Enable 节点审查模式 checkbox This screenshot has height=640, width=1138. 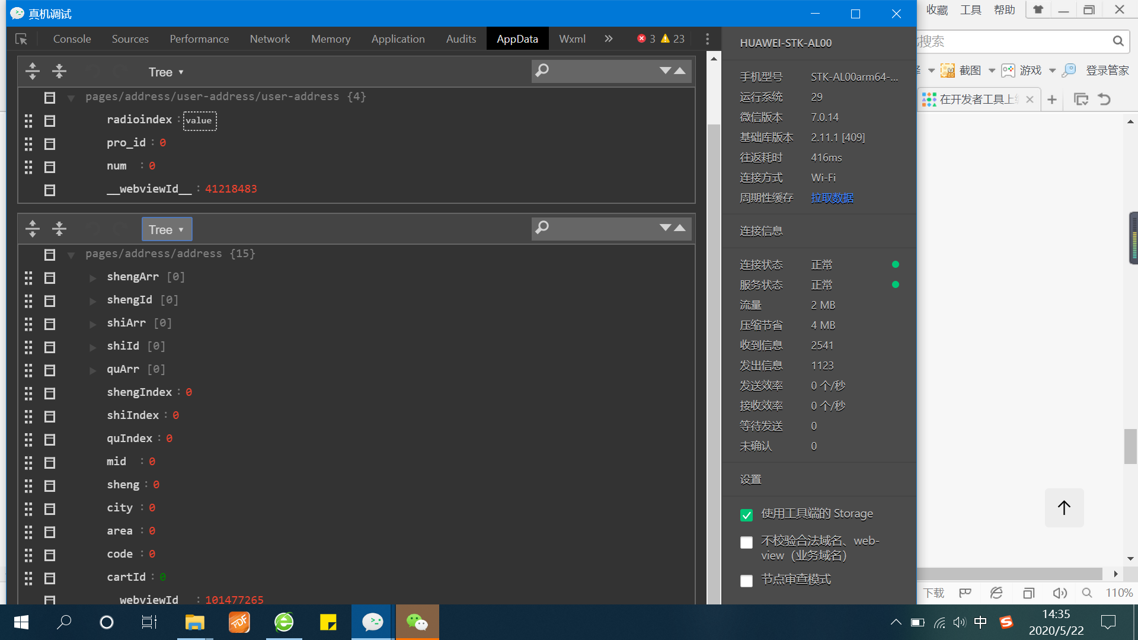746,580
